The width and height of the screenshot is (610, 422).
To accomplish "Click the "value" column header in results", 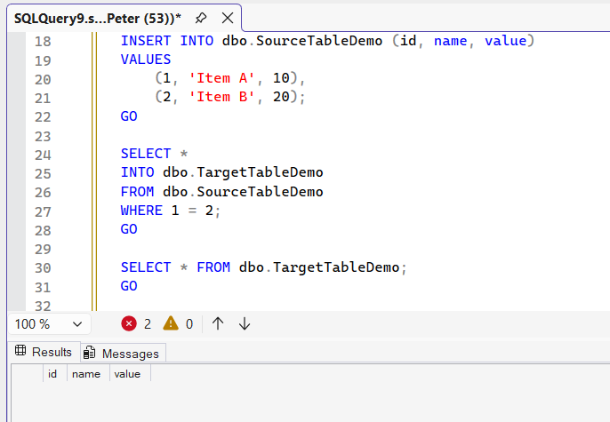I will coord(127,374).
